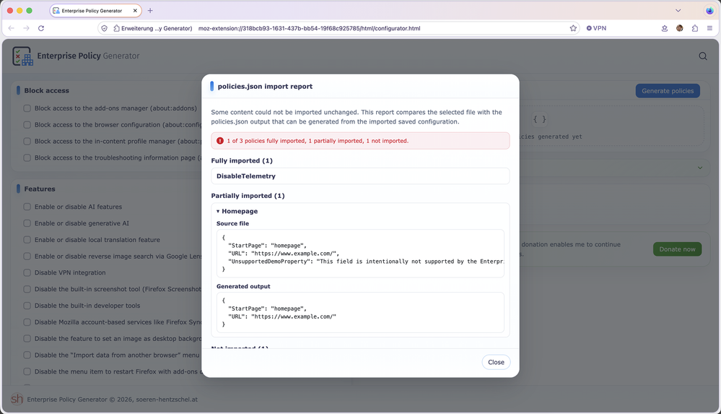The height and width of the screenshot is (414, 721).
Task: Go forward with the browser forward arrow
Action: [26, 28]
